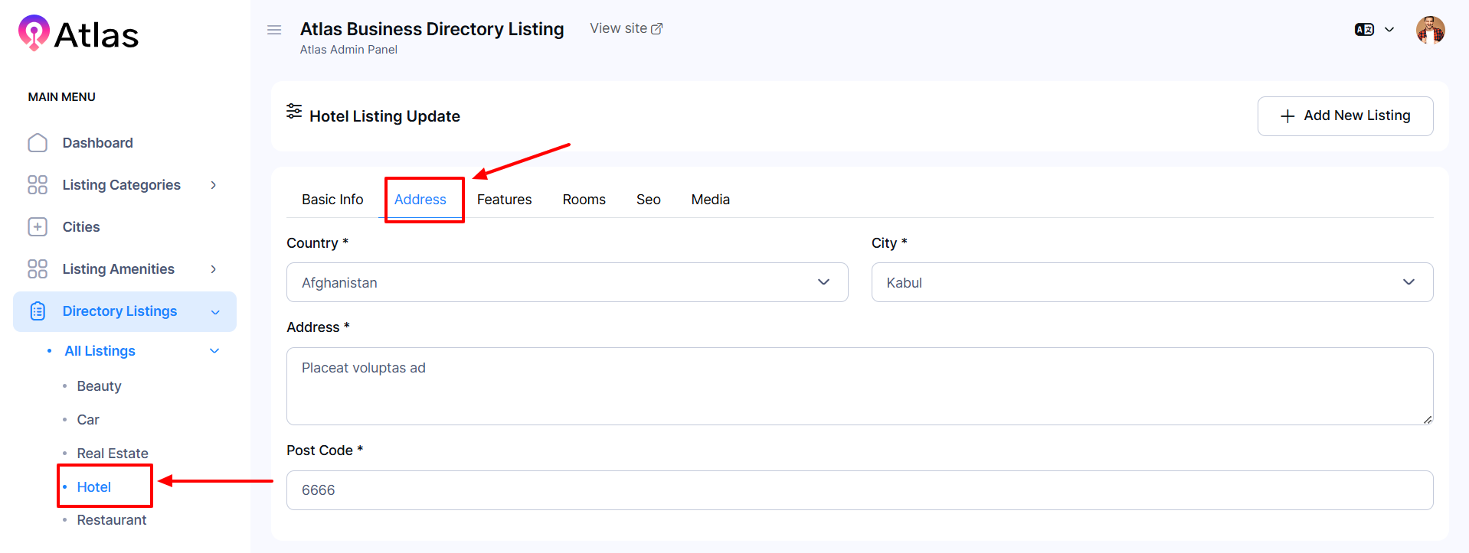Click the Add New Listing button
Screen dimensions: 1469x553
coord(1345,116)
